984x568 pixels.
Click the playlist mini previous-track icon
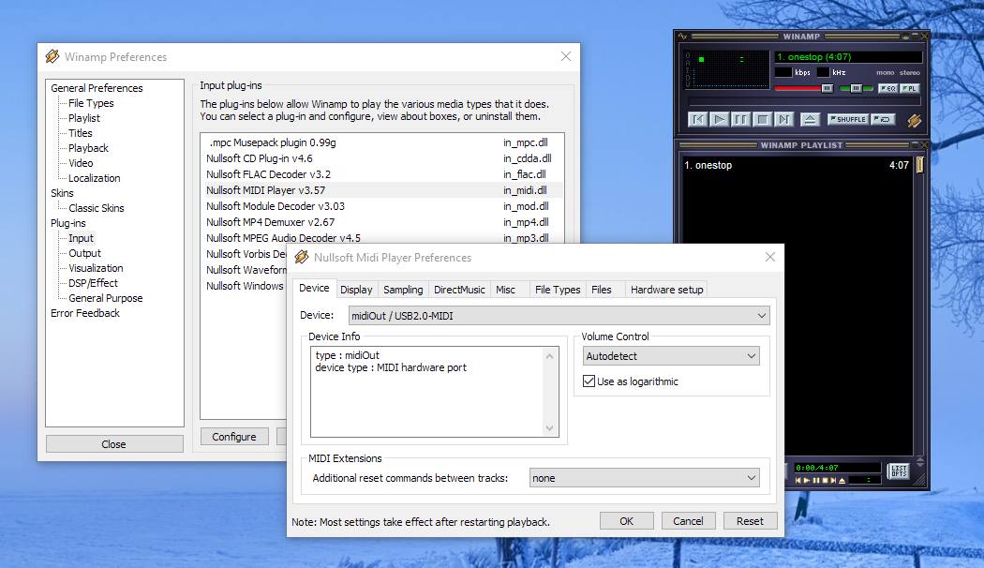coord(798,480)
